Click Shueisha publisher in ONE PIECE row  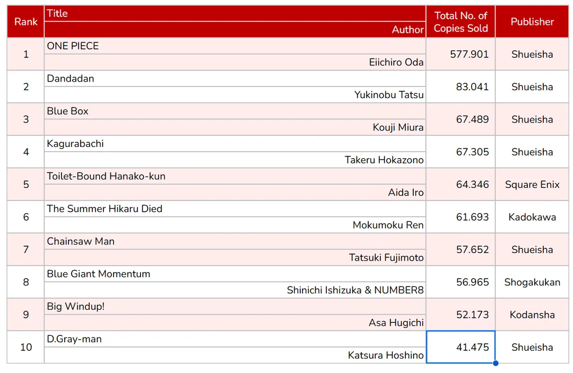532,54
